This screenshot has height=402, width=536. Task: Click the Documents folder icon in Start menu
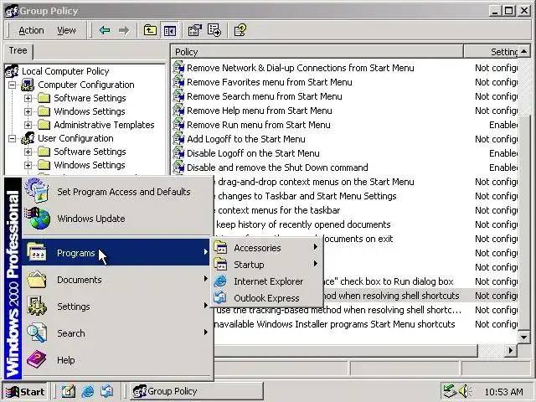(x=37, y=280)
